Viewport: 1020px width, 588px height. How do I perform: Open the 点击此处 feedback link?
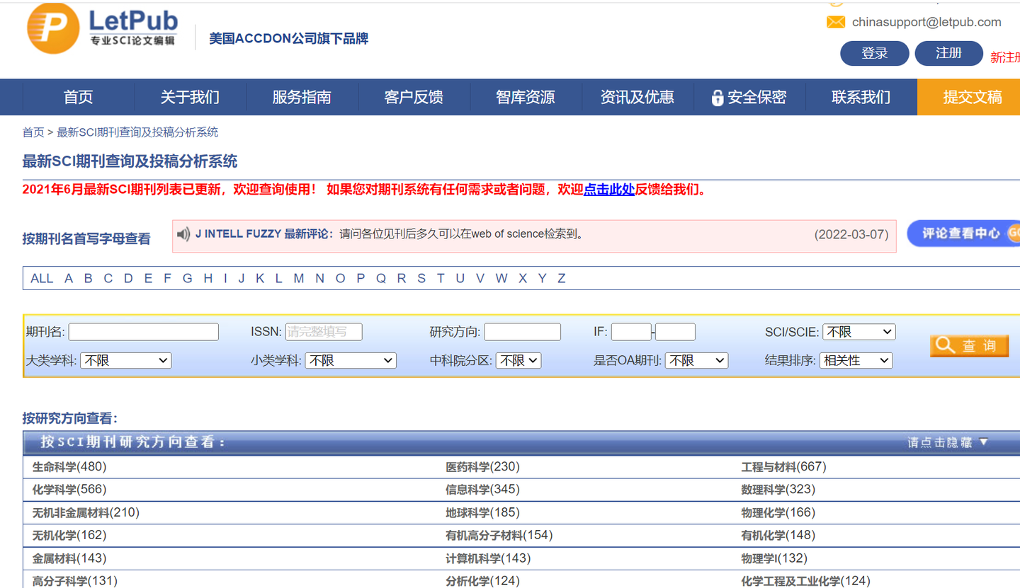click(609, 190)
